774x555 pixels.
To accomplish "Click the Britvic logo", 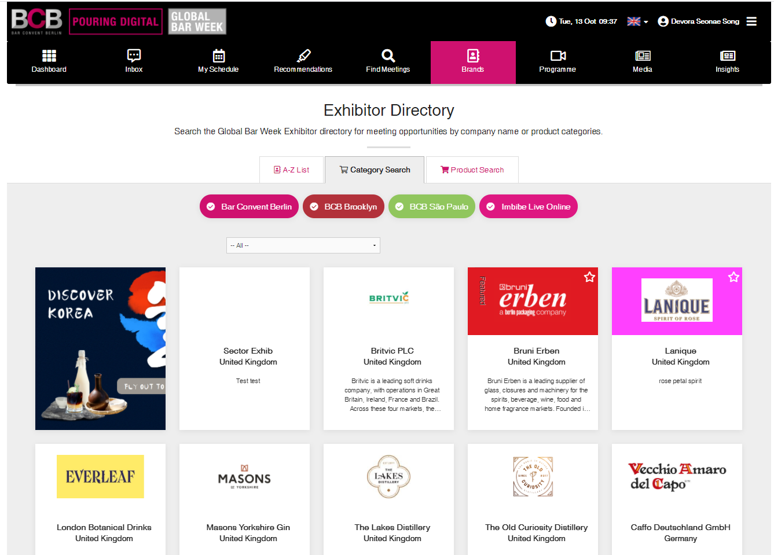I will (x=389, y=298).
